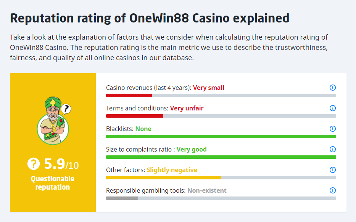This screenshot has height=222, width=356.
Task: Click the green Blacklists progress bar
Action: coord(221,136)
